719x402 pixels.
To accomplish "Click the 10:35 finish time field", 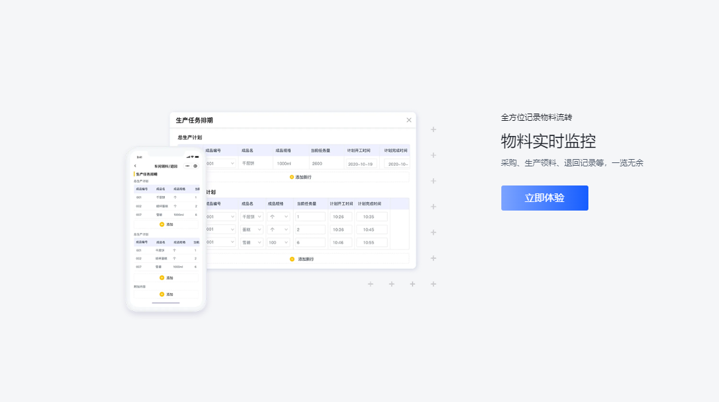I will 371,217.
